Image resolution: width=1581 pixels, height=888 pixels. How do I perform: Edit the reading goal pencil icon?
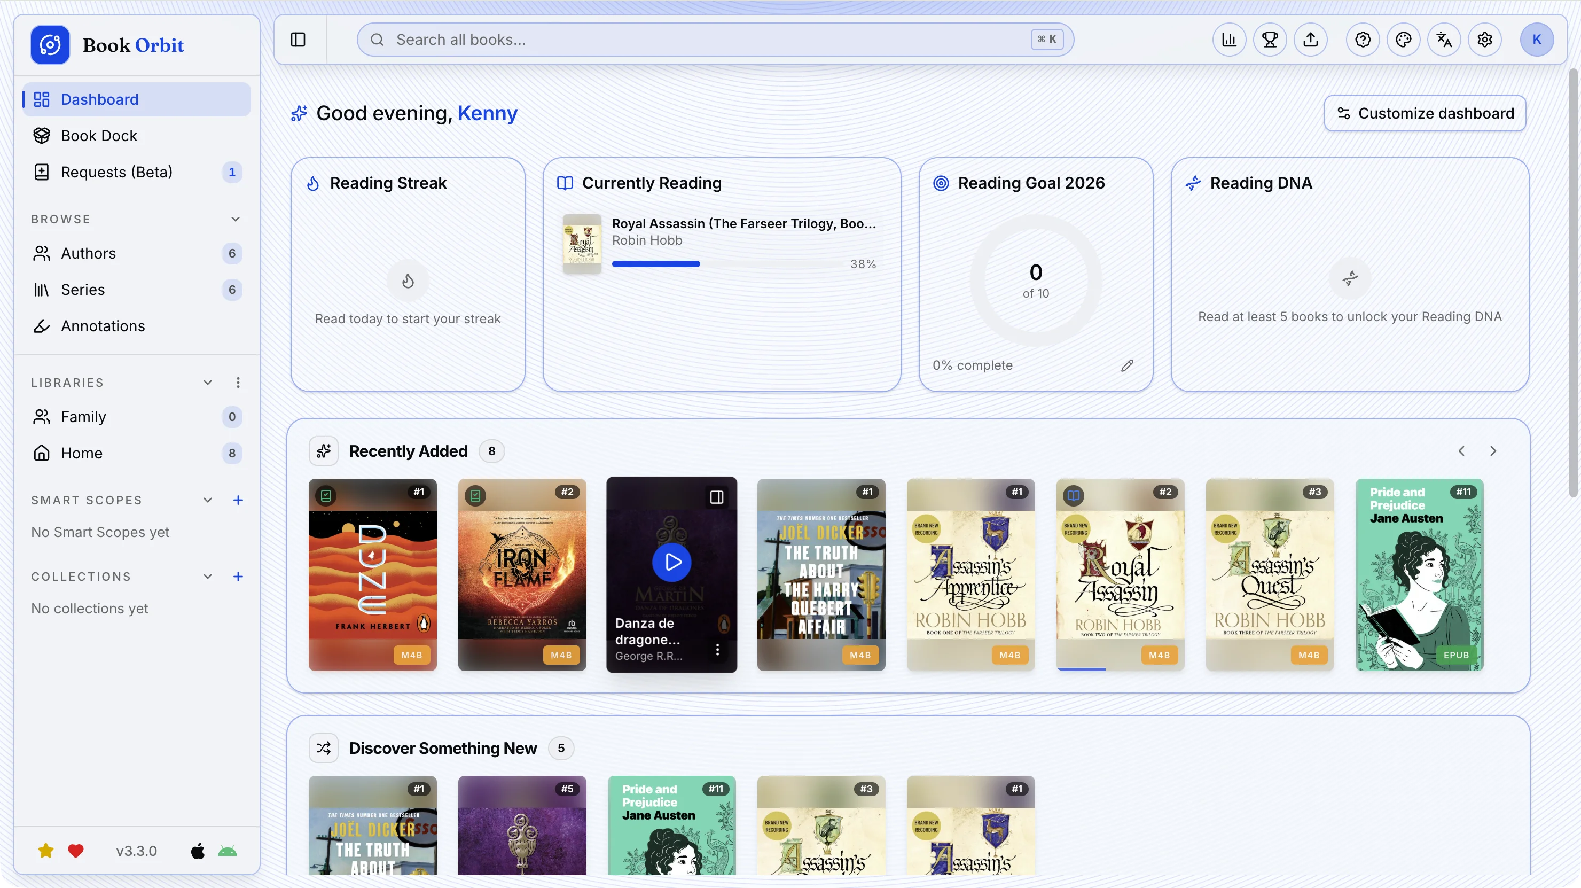point(1127,365)
